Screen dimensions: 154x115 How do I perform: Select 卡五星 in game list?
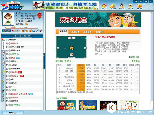[x=14, y=90]
